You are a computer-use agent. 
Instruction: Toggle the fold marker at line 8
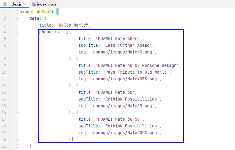point(18,59)
